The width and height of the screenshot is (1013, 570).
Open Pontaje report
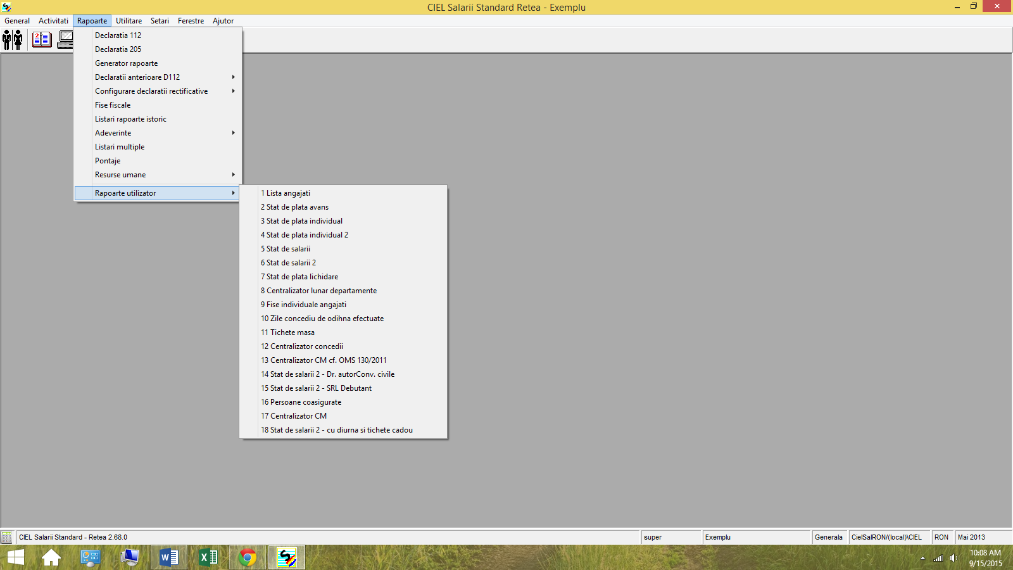point(157,161)
